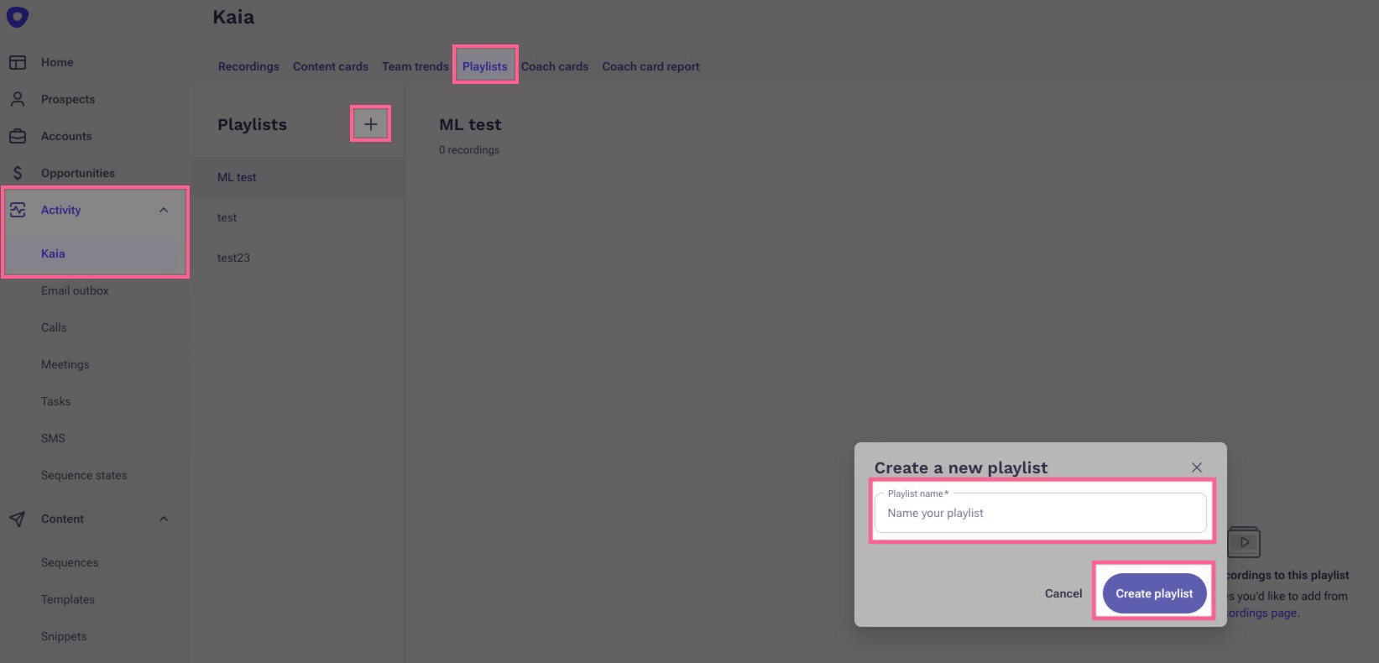Navigate to Meetings
The image size is (1379, 663).
65,364
